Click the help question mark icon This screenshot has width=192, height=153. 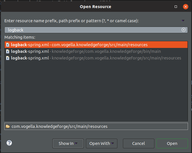pos(9,143)
